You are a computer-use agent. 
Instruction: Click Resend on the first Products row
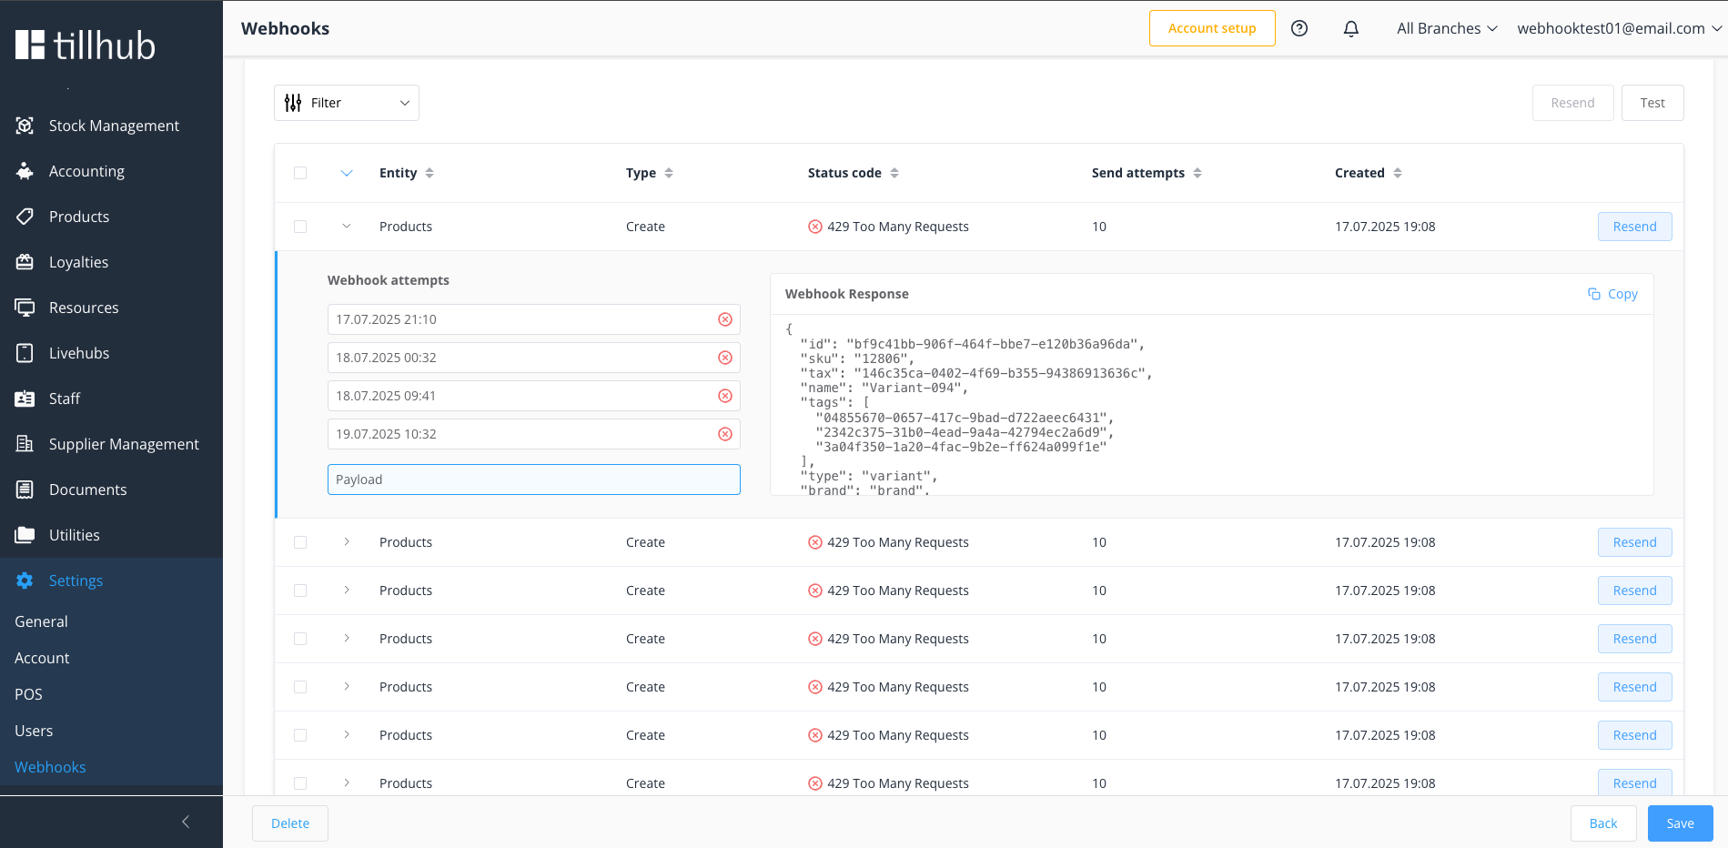(x=1634, y=227)
